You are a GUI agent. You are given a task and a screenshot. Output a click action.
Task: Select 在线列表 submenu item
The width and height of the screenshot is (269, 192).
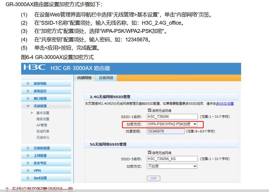(43, 131)
